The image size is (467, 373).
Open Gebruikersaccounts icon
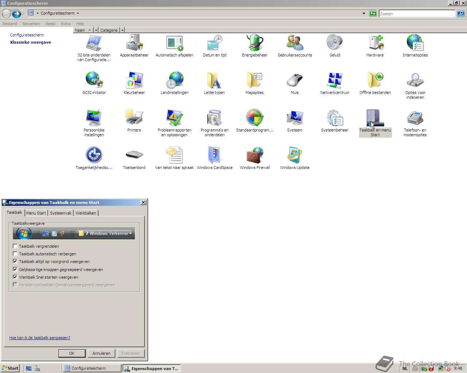295,43
